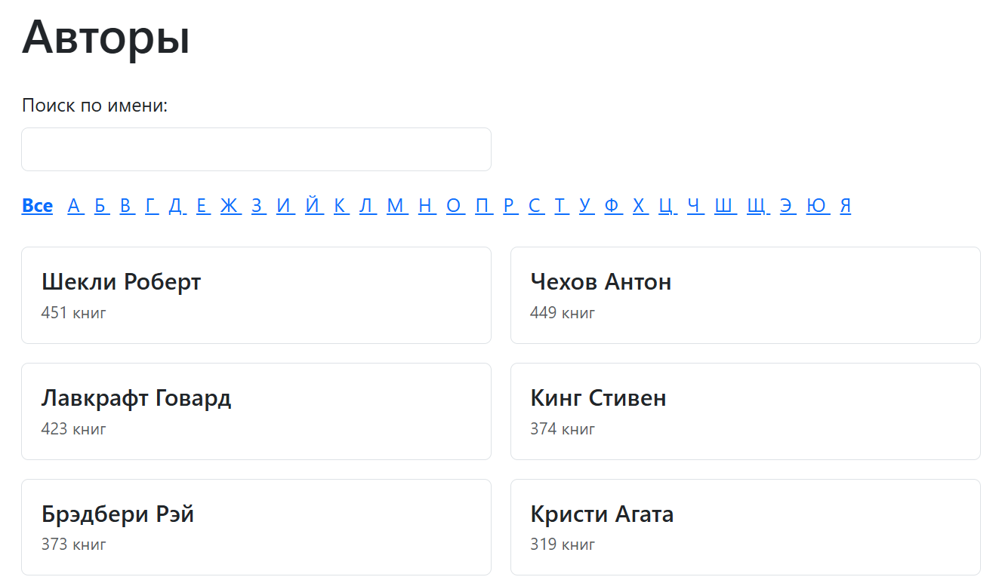1002x580 pixels.
Task: Filter authors by letter Ф
Action: tap(613, 205)
